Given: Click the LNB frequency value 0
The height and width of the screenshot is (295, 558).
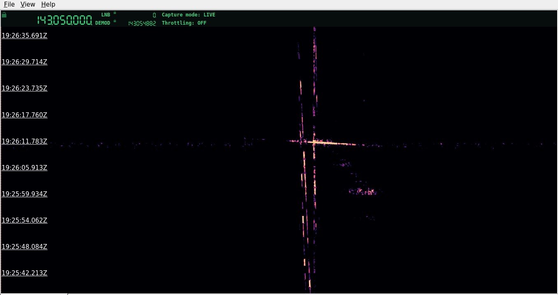Looking at the screenshot, I should (x=154, y=15).
